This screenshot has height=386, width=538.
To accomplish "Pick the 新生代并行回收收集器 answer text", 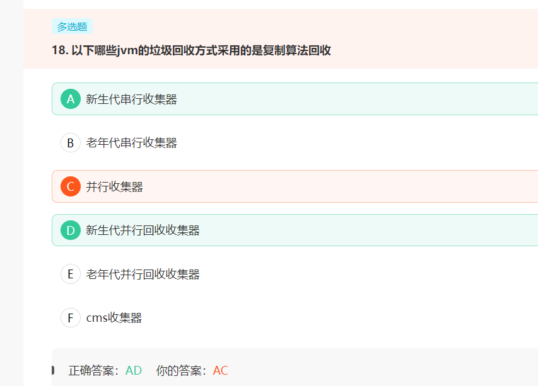I will click(x=143, y=230).
